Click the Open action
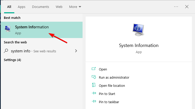This screenshot has height=109, width=195. pyautogui.click(x=103, y=69)
